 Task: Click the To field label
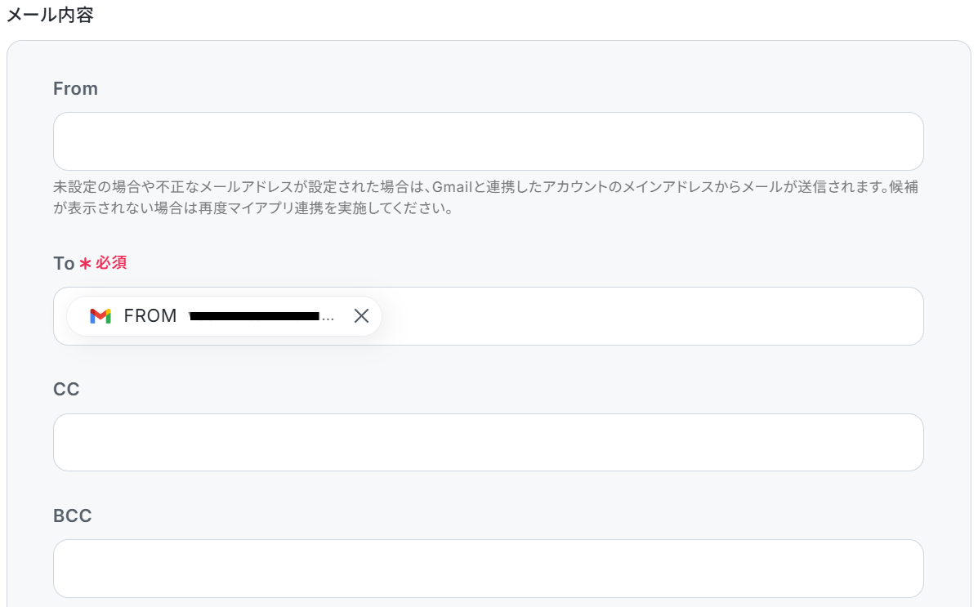[64, 263]
